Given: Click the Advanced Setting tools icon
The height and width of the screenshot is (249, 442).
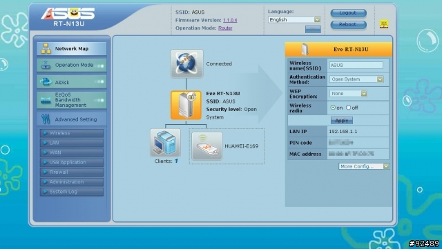Looking at the screenshot, I should click(46, 119).
